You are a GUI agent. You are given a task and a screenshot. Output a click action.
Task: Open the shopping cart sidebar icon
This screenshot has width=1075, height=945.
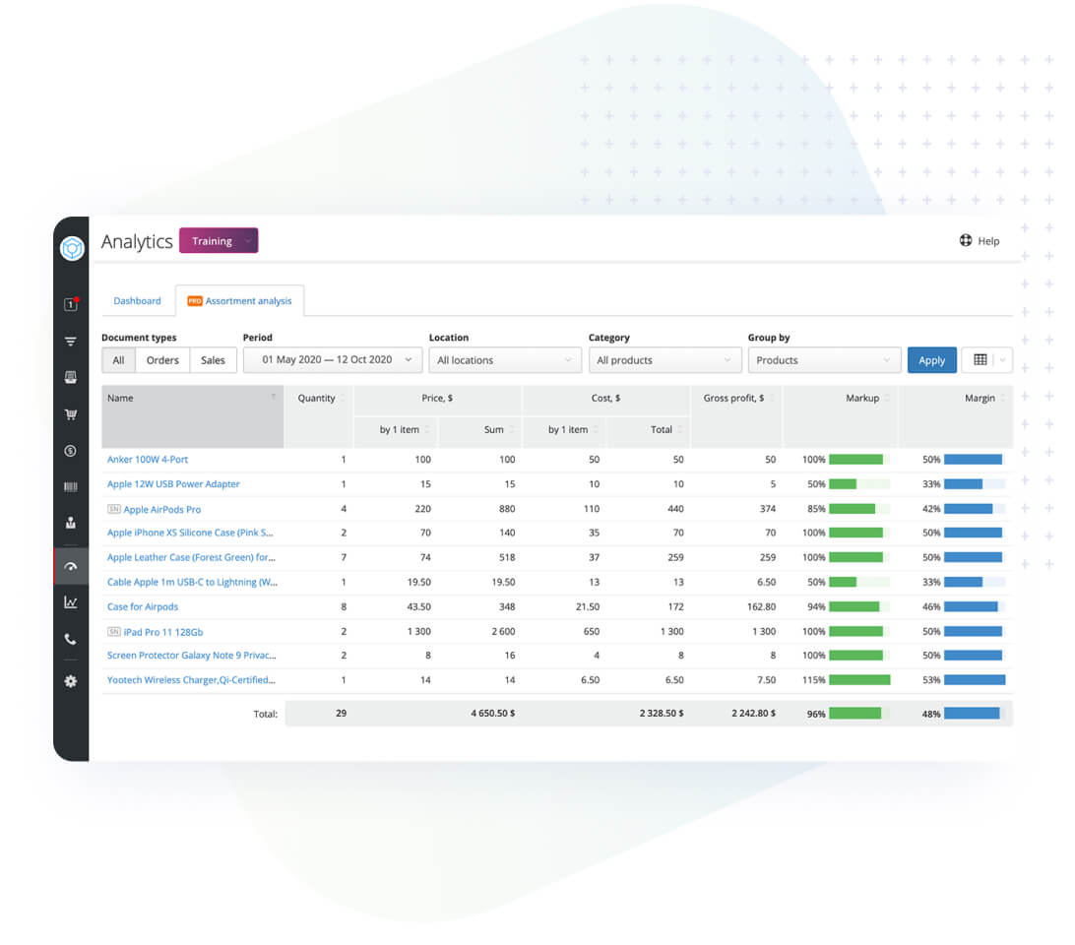(71, 414)
